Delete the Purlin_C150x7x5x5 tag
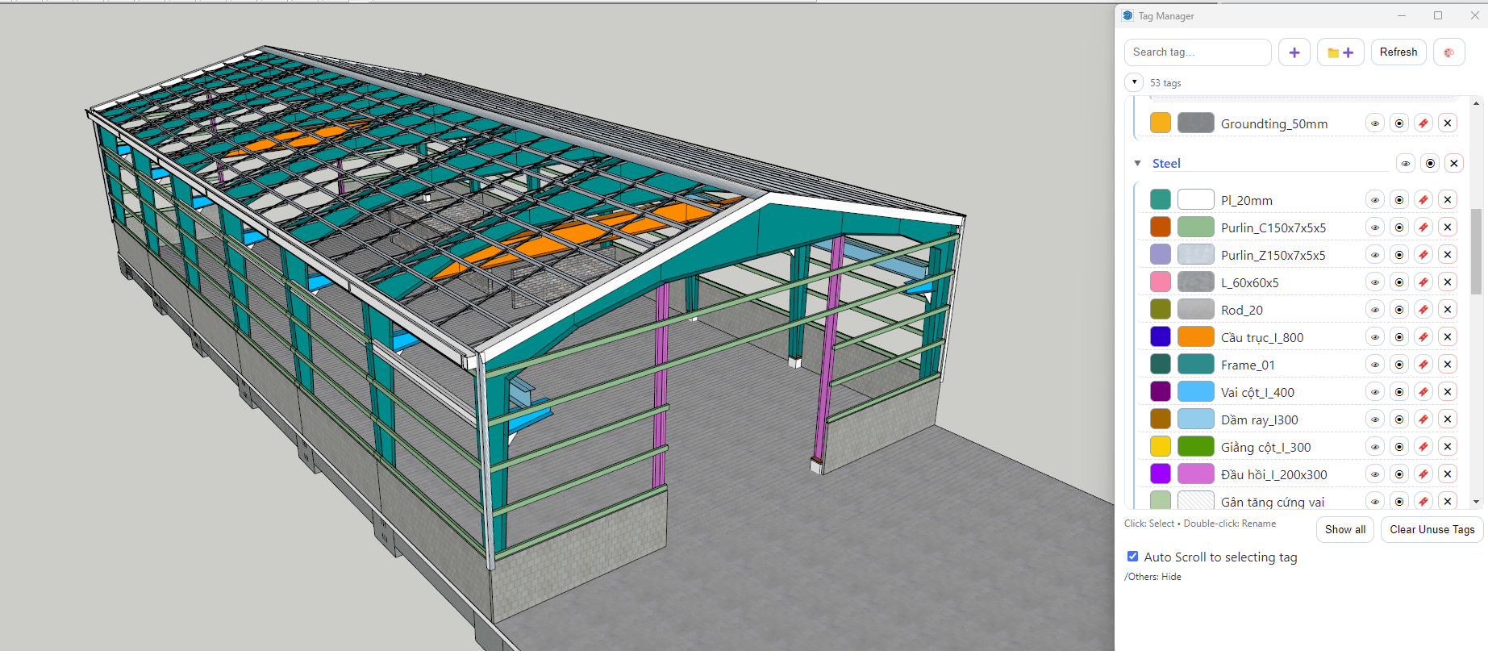Screen dimensions: 1488x651 coord(1448,227)
